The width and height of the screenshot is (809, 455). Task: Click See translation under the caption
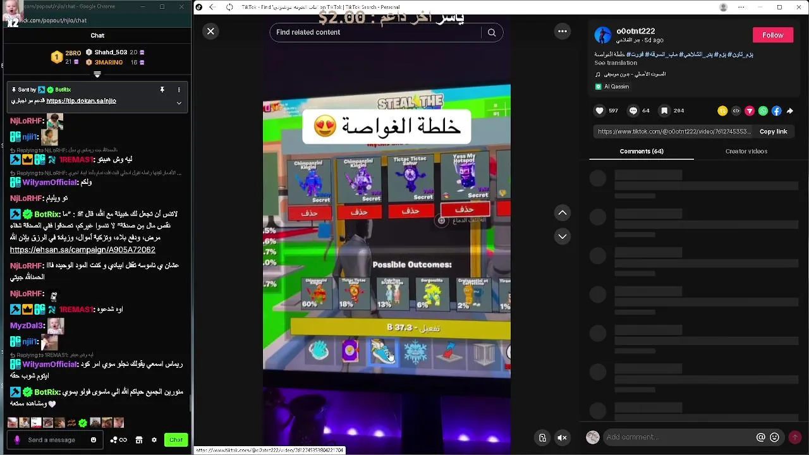[616, 63]
